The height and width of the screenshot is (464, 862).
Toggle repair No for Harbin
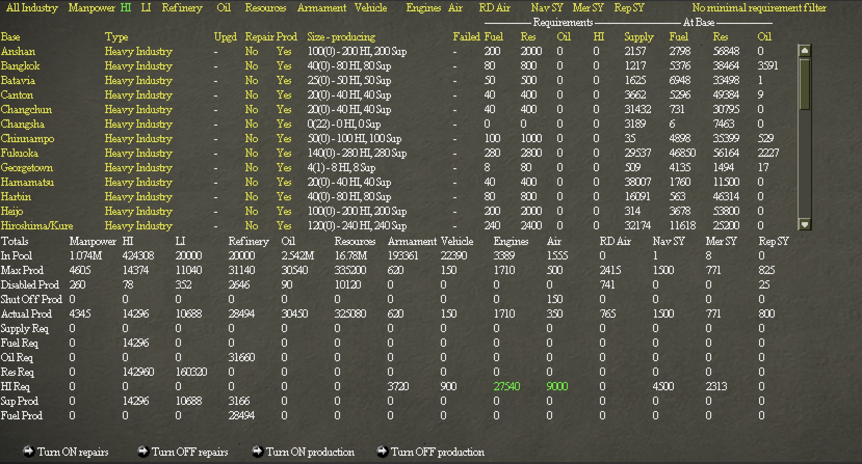(x=252, y=197)
